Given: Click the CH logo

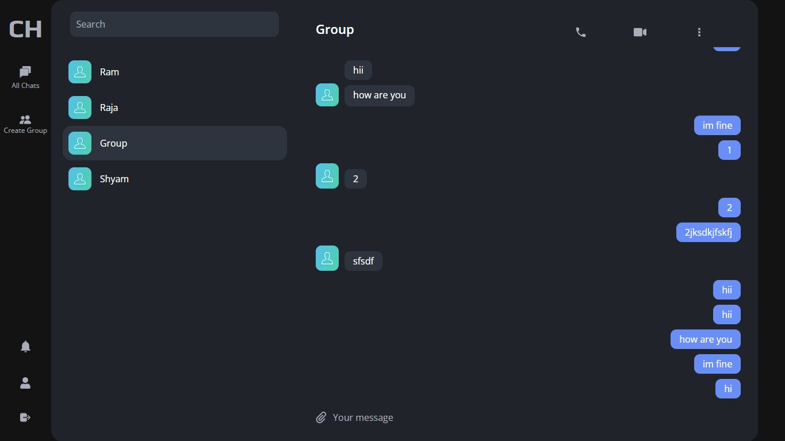Looking at the screenshot, I should pos(25,29).
